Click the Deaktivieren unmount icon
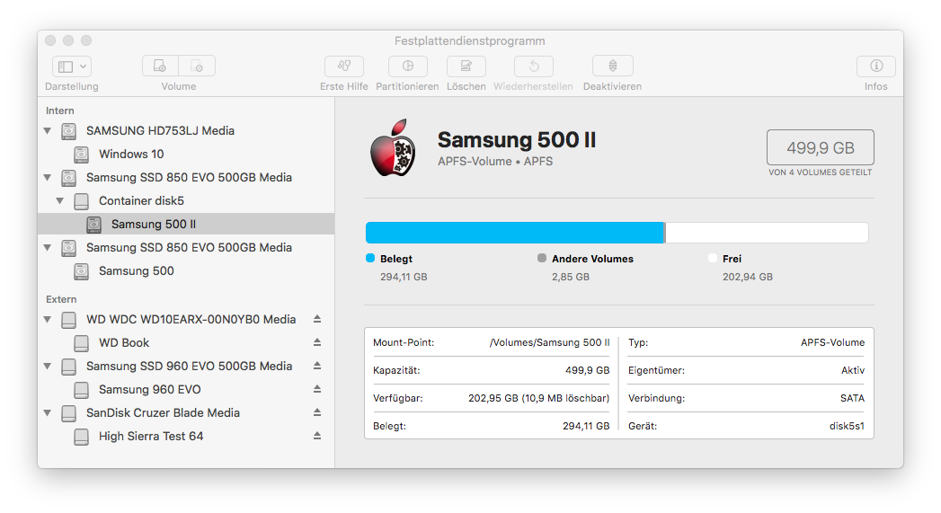 [x=612, y=66]
